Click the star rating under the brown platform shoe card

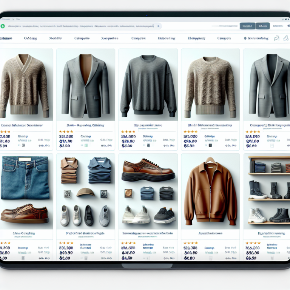[128, 243]
